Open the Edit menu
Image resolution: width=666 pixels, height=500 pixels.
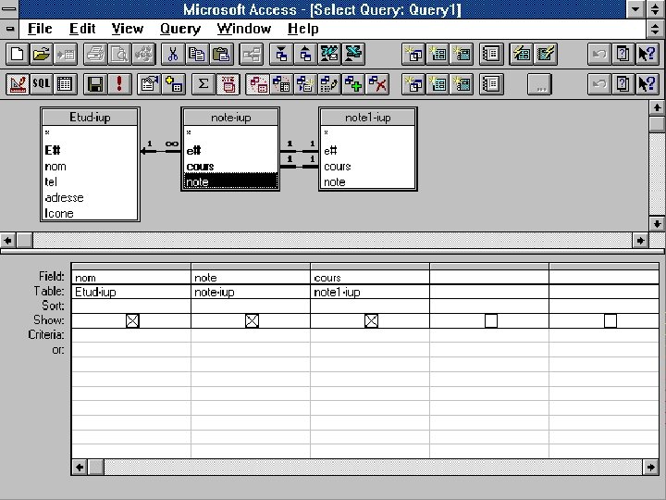point(82,29)
